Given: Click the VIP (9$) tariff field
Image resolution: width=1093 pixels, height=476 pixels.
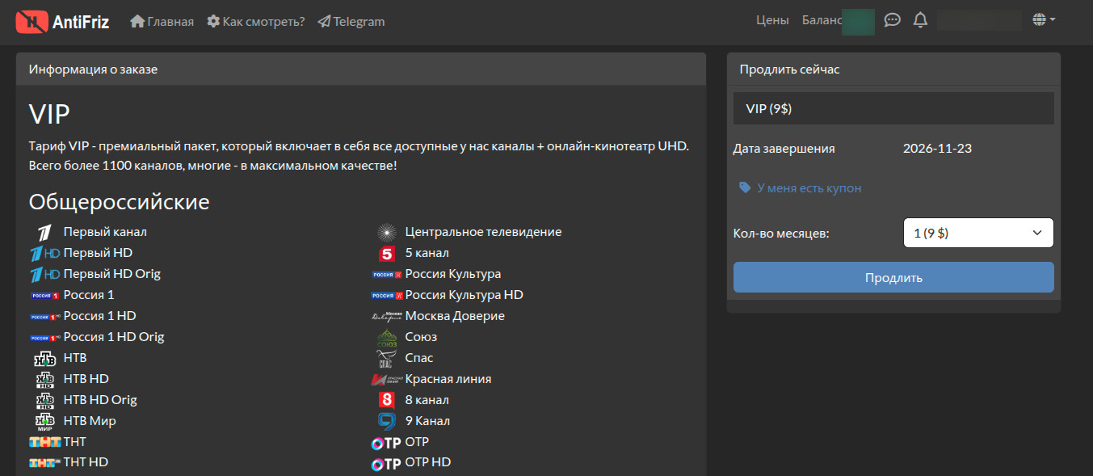Looking at the screenshot, I should click(893, 108).
